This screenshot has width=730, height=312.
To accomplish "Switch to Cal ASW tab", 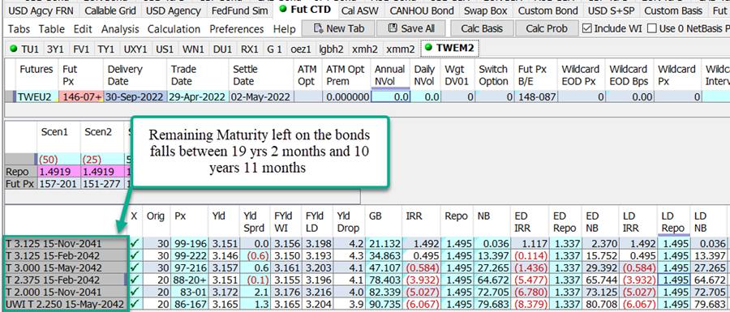I will point(359,11).
